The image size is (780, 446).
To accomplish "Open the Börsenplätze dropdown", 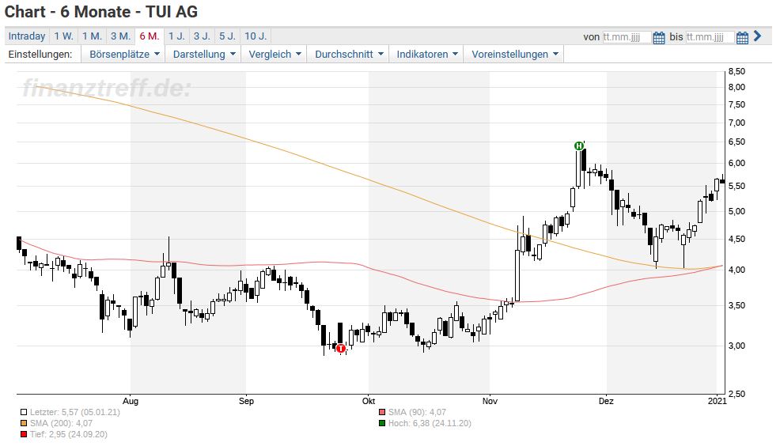I will pyautogui.click(x=124, y=55).
